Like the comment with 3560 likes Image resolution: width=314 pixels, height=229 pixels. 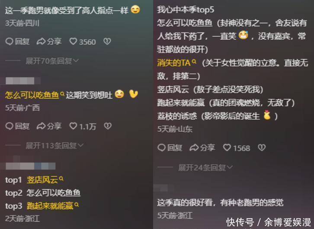[83, 41]
